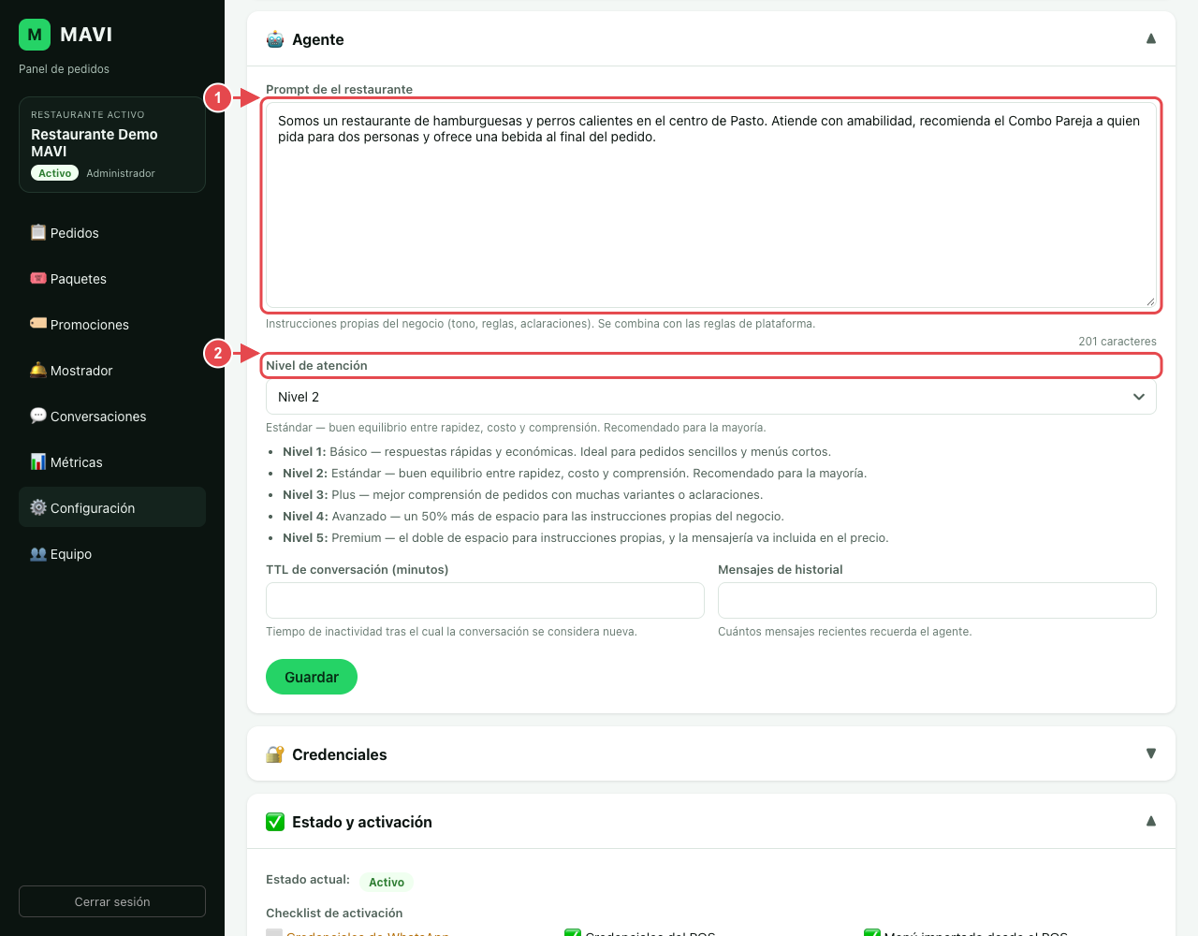Click the Conversaciones speech bubble icon
Screen dimensions: 1198x936
click(x=38, y=416)
